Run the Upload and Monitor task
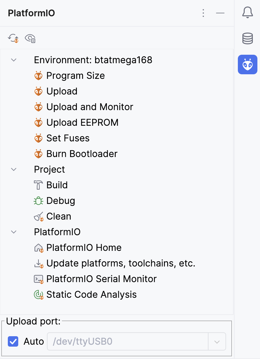 (x=90, y=107)
